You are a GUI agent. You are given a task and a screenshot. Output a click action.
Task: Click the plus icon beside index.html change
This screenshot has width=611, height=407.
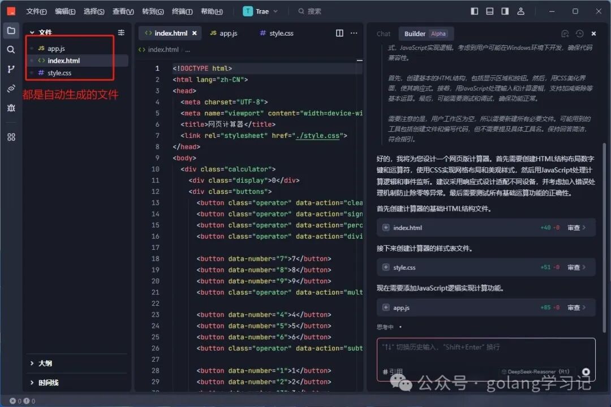point(386,227)
